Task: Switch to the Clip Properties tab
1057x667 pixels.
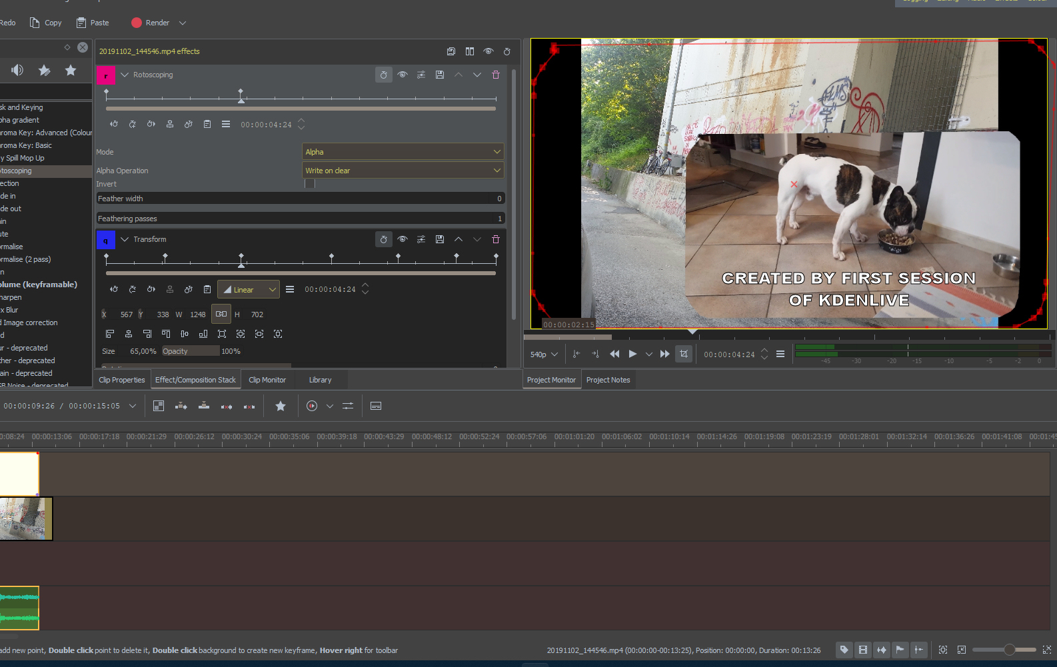Action: (122, 380)
